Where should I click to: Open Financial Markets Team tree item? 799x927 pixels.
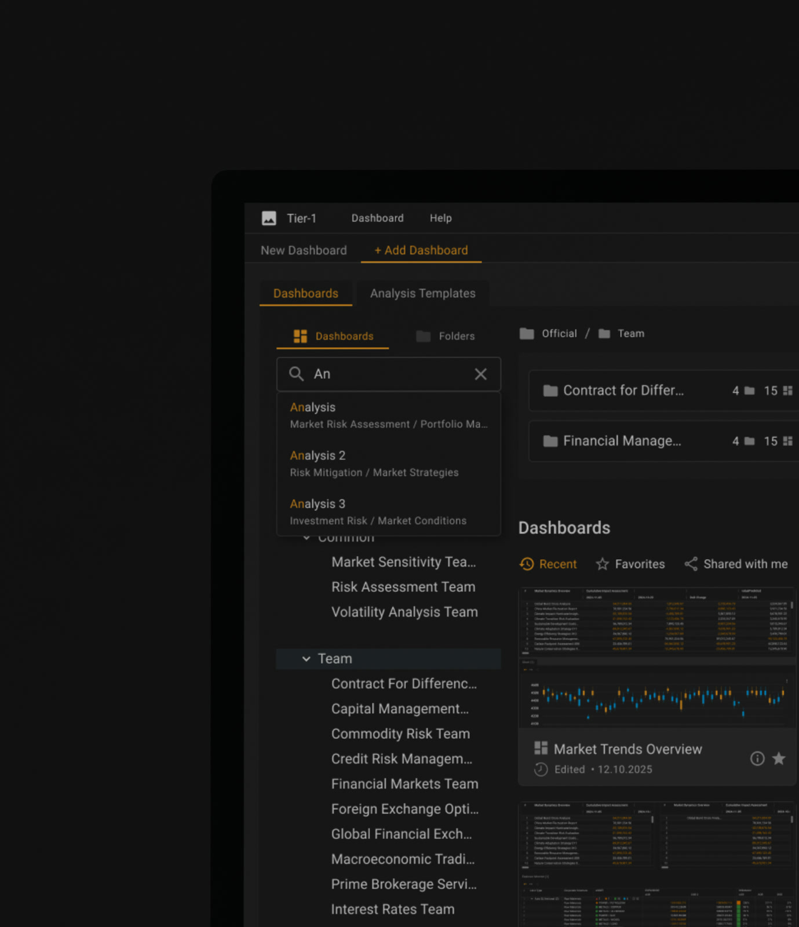tap(404, 784)
